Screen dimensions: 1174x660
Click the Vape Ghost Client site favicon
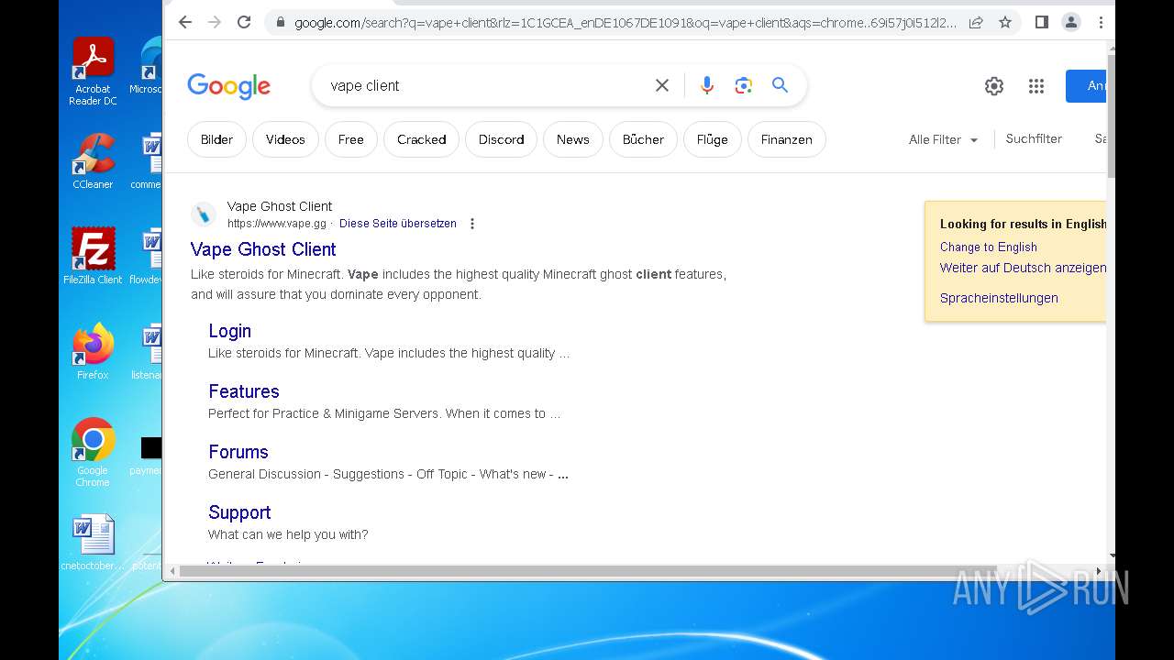[x=204, y=214]
